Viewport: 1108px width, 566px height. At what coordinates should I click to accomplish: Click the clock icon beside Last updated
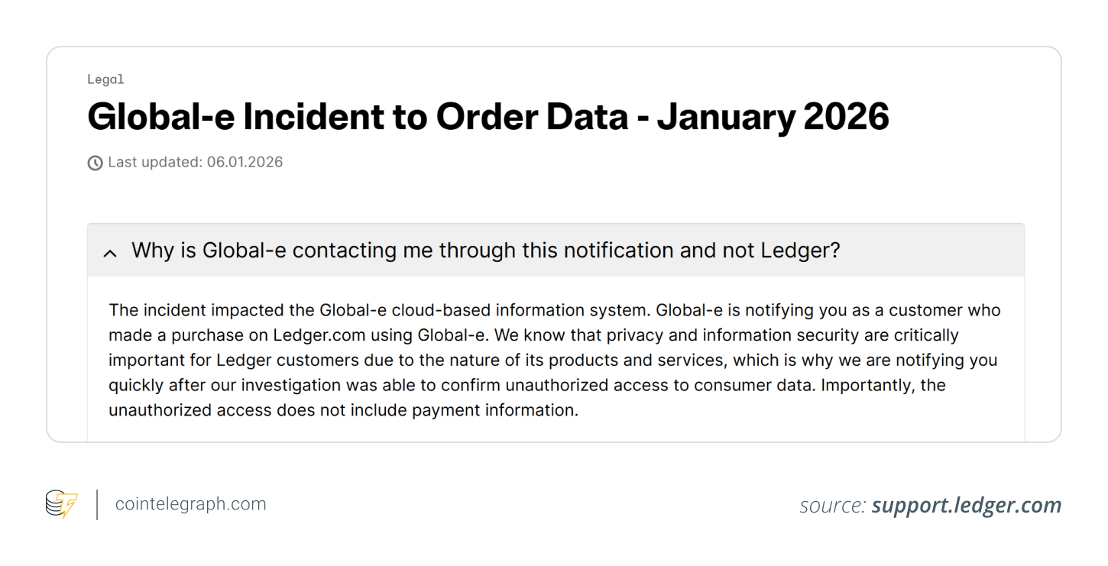(x=95, y=163)
